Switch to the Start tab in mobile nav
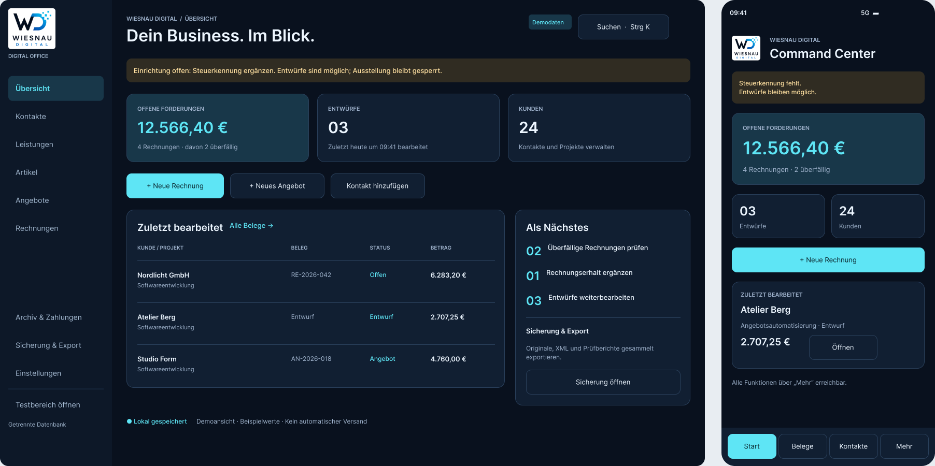 click(x=752, y=446)
